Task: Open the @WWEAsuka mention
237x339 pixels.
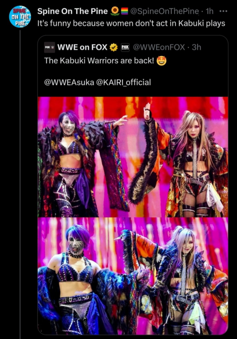Action: pyautogui.click(x=69, y=82)
